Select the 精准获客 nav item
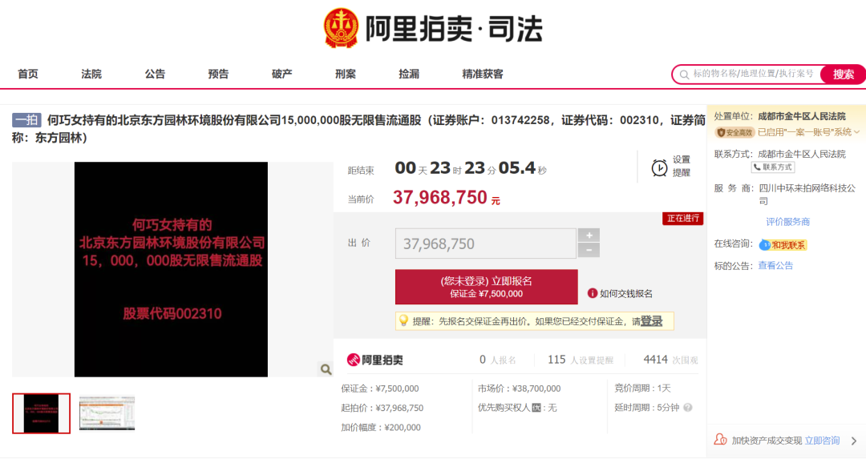The width and height of the screenshot is (866, 467). click(483, 74)
